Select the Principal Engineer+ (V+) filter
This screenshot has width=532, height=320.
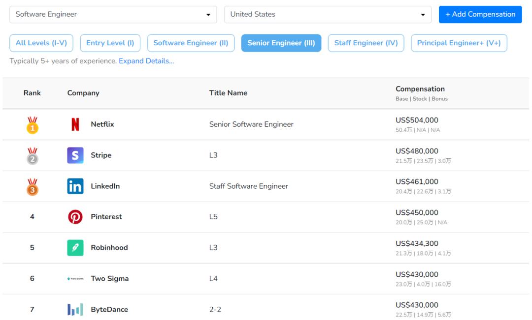(459, 43)
